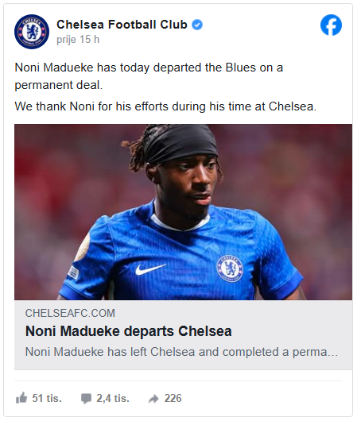
Task: Open the Chelsea Football Club page name
Action: coord(122,25)
